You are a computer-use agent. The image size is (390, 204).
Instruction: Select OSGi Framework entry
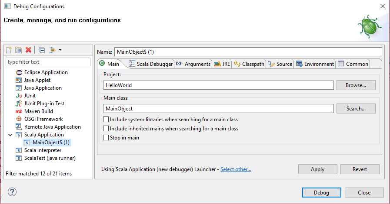click(x=43, y=119)
